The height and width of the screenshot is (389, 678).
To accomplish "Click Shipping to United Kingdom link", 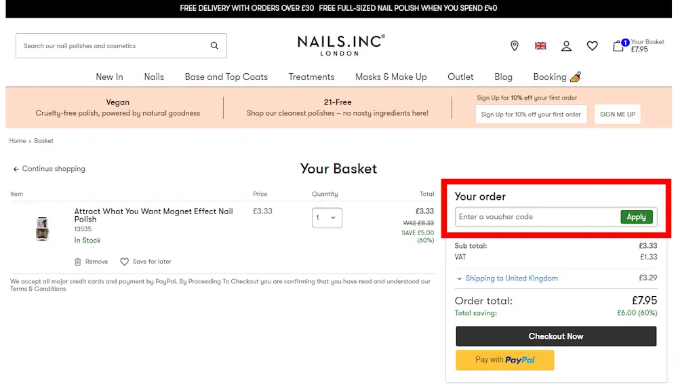I will (511, 279).
